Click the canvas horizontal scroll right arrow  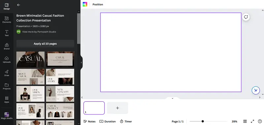(260, 97)
